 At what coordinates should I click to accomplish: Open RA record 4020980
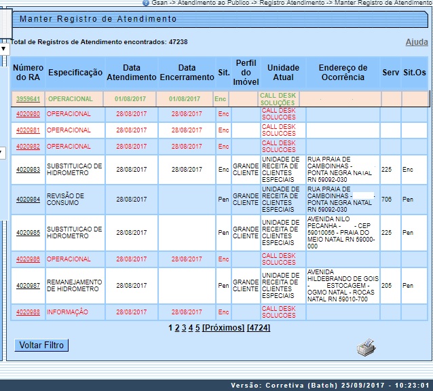[x=28, y=114]
